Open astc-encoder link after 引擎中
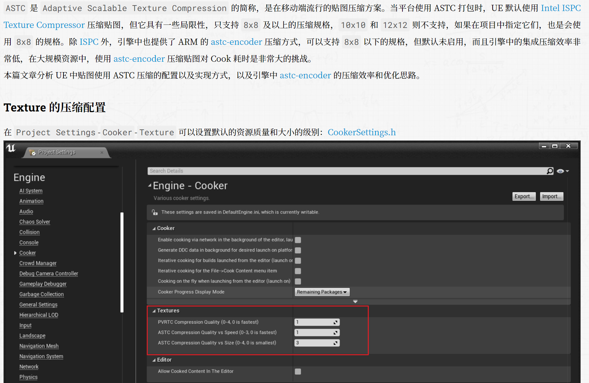 pyautogui.click(x=305, y=75)
